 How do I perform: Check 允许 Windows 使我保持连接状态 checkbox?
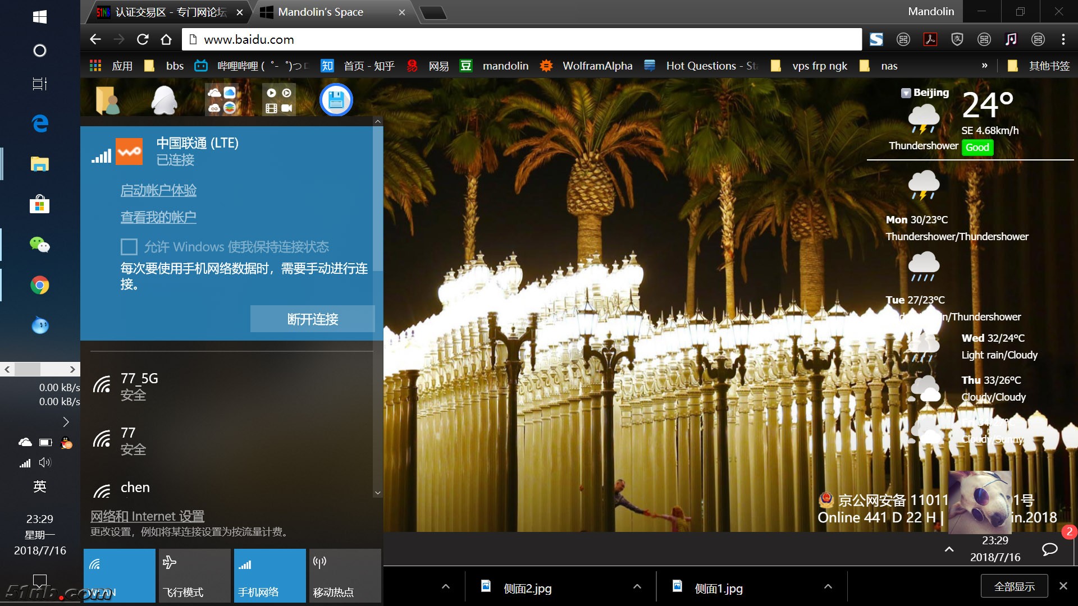tap(129, 247)
